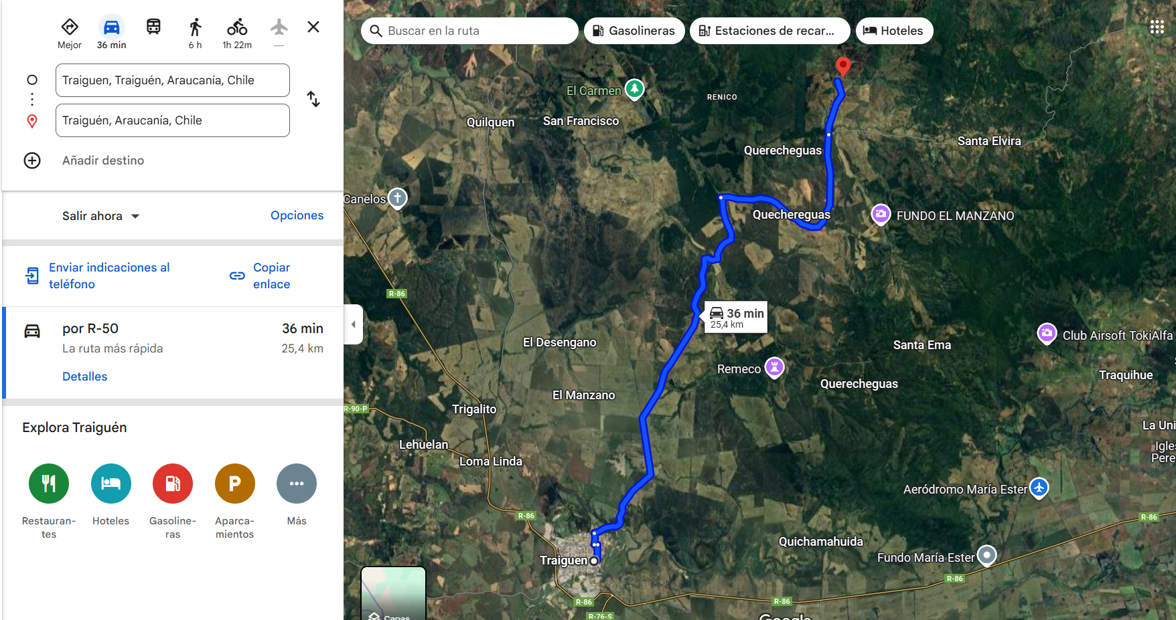Open route Opciones
The image size is (1176, 620).
[x=297, y=215]
